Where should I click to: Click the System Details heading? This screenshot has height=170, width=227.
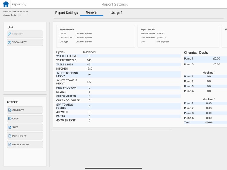tap(67, 30)
